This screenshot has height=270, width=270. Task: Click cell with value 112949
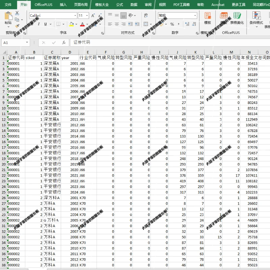click(x=249, y=119)
